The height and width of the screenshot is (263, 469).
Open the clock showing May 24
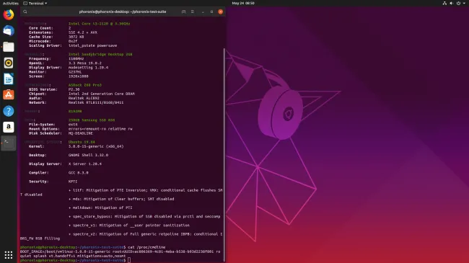243,4
